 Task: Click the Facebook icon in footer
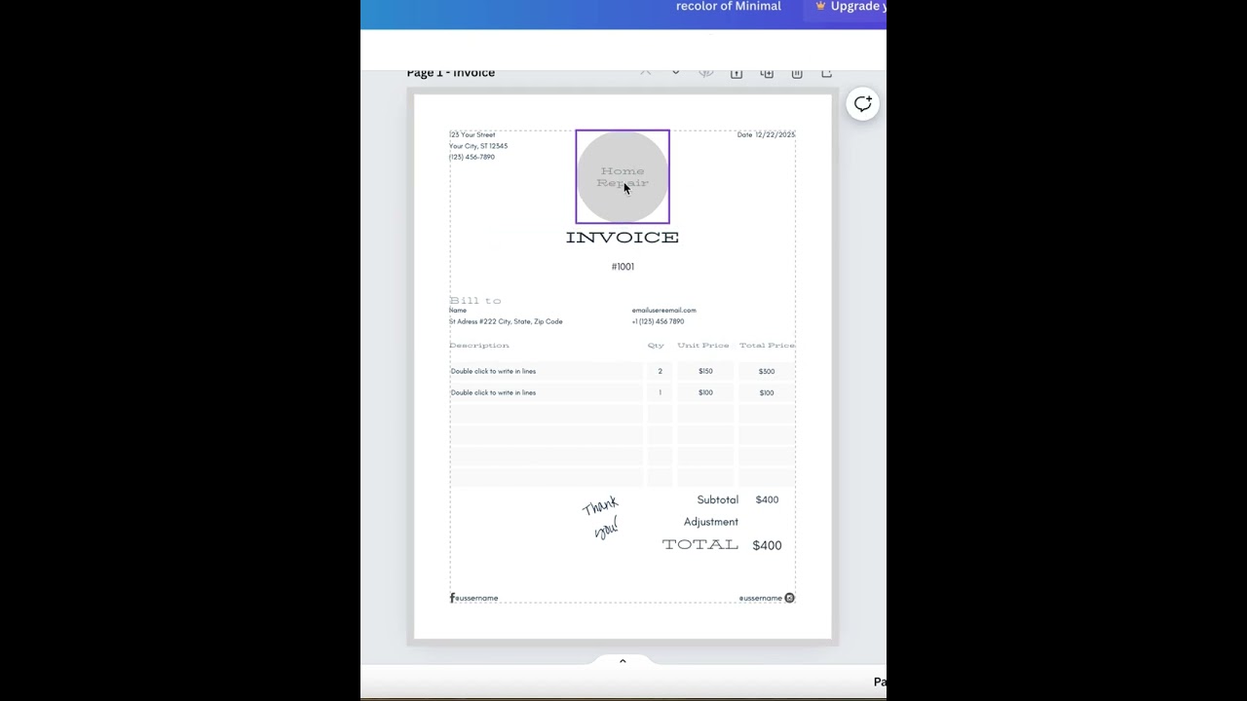452,598
